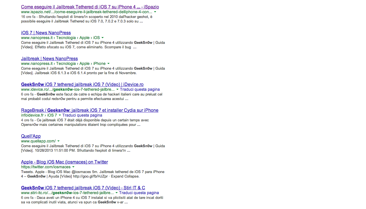
Task: Visit the GeekSn0w tethered jailbreak iDevice.ro result
Action: pyautogui.click(x=82, y=84)
